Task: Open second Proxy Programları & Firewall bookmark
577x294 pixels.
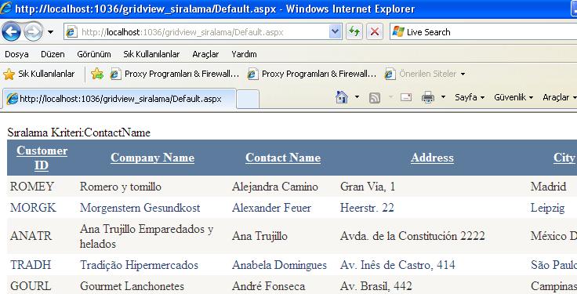Action: 312,74
